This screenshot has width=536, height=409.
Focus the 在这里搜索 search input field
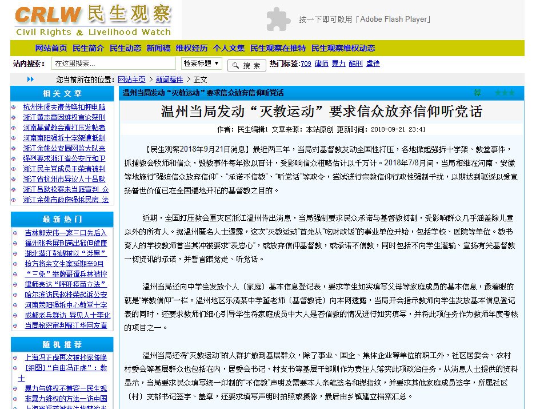click(x=114, y=63)
